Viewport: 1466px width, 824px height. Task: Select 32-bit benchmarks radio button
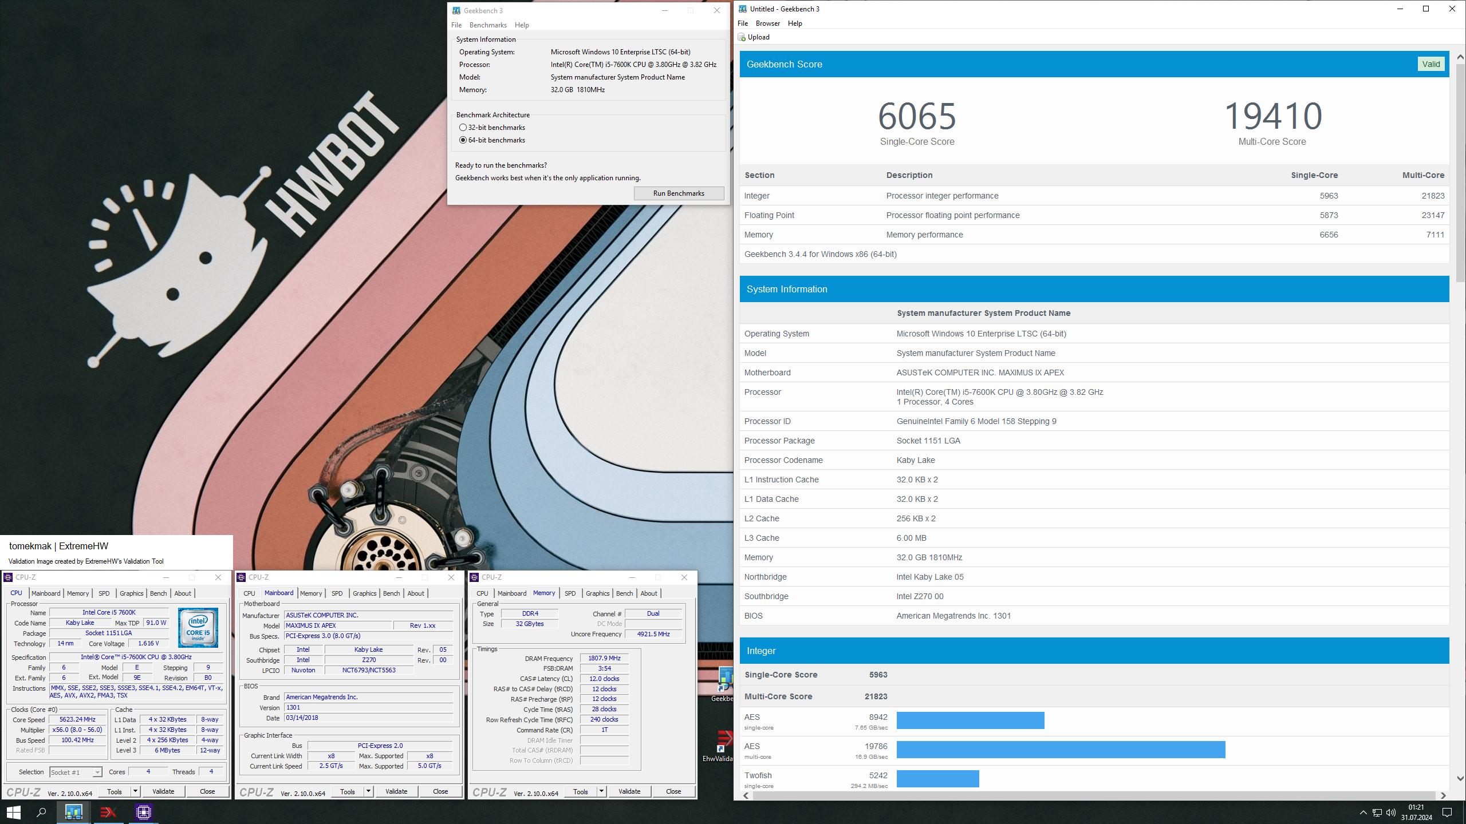463,128
